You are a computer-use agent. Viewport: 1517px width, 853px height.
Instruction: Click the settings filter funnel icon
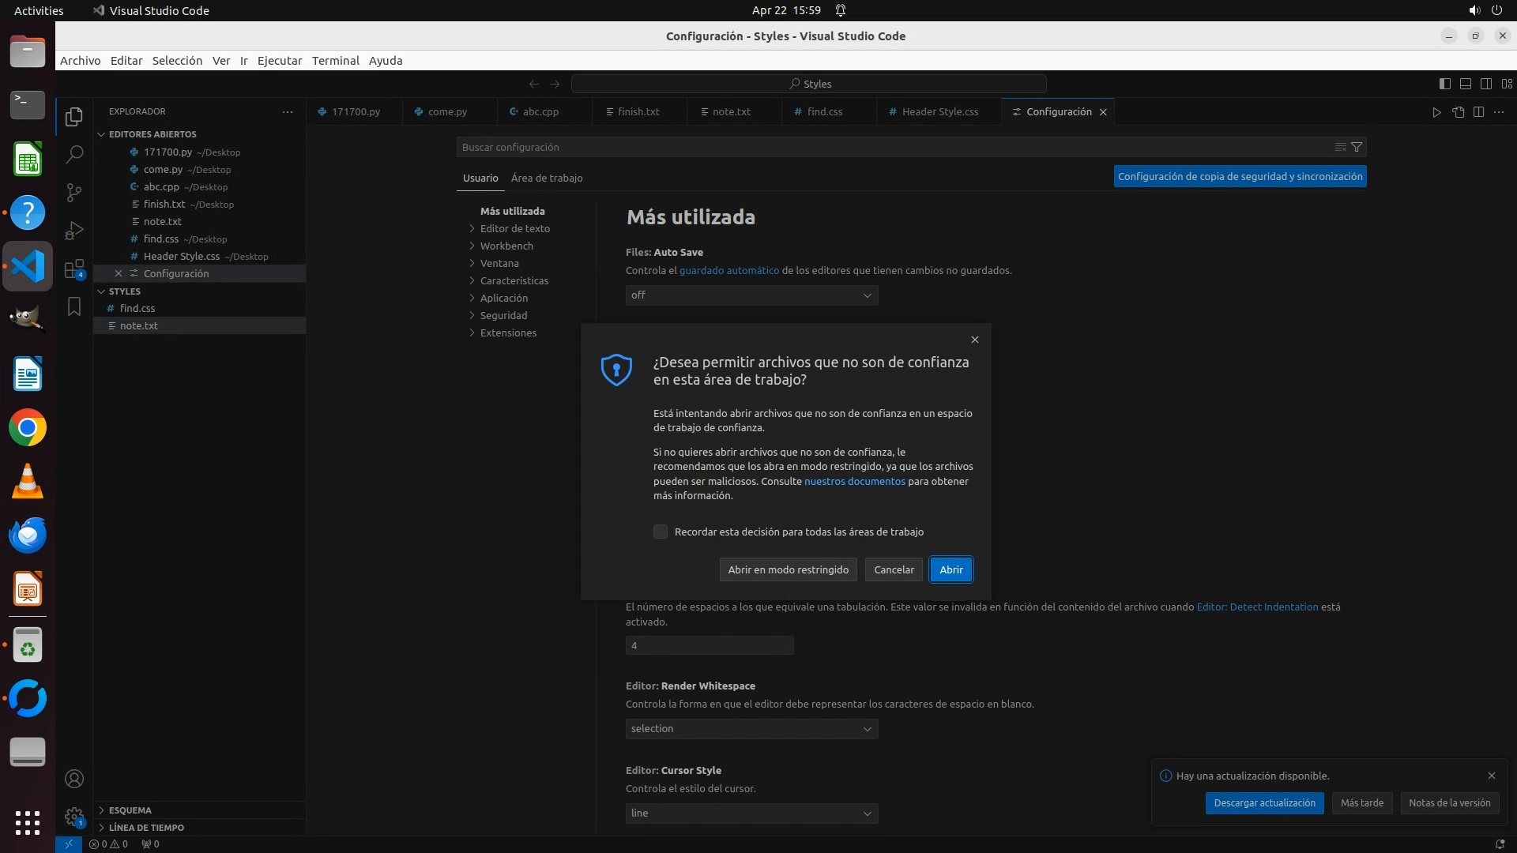pyautogui.click(x=1357, y=147)
